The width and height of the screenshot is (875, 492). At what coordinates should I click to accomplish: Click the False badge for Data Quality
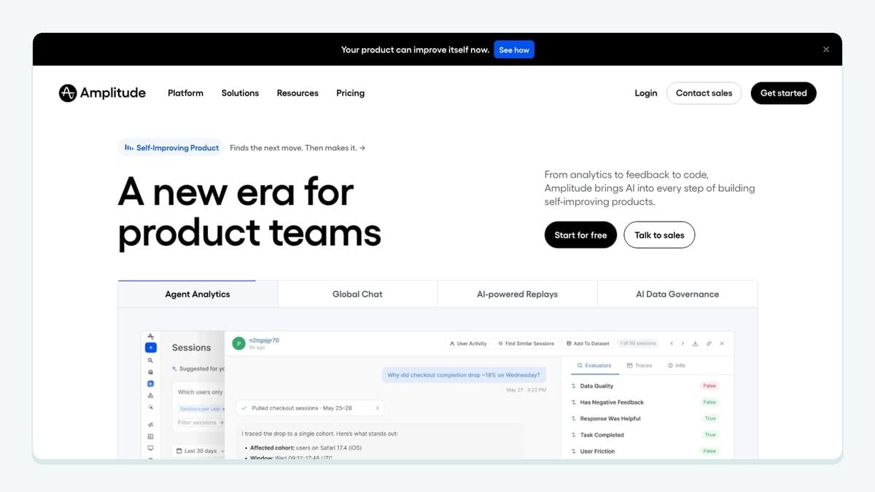709,386
